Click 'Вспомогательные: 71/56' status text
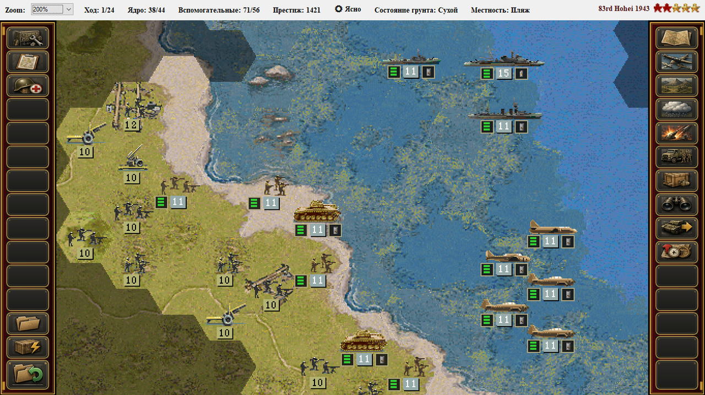Image resolution: width=705 pixels, height=395 pixels. (219, 10)
